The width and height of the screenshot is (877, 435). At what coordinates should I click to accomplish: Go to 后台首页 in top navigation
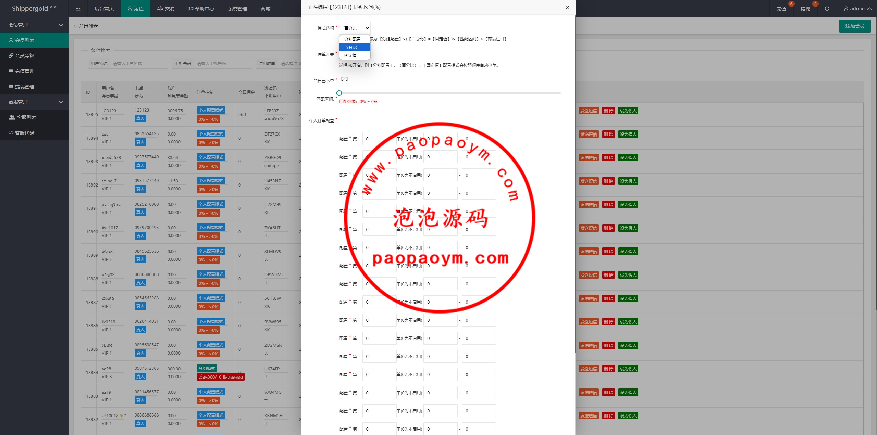coord(104,9)
